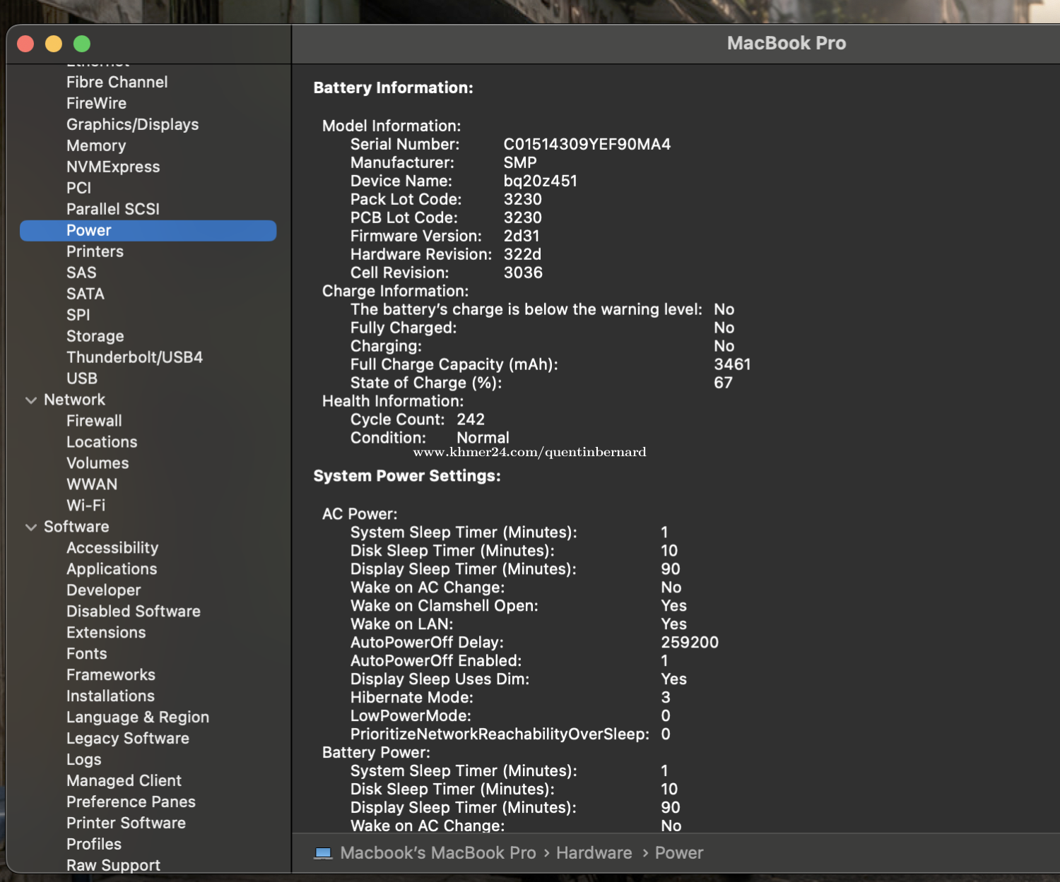Select WWAN in the sidebar

point(92,484)
